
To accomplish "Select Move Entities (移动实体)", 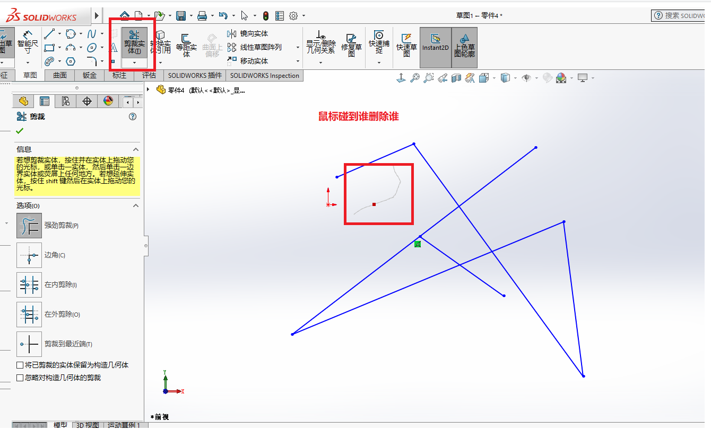I will [248, 61].
